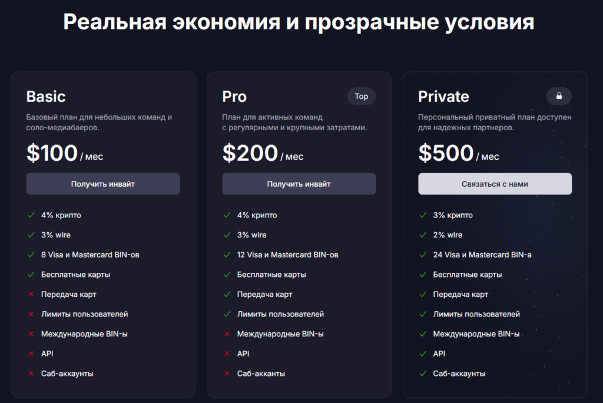Select the Private plan title

click(443, 97)
